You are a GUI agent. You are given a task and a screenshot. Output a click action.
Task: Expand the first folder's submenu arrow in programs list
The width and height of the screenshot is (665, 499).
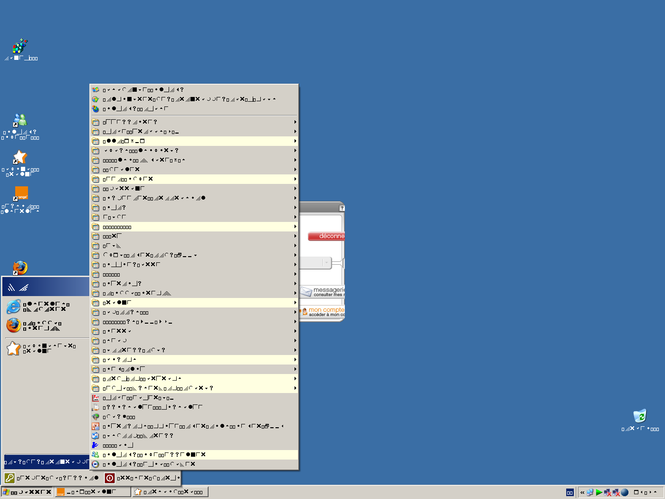click(x=295, y=122)
